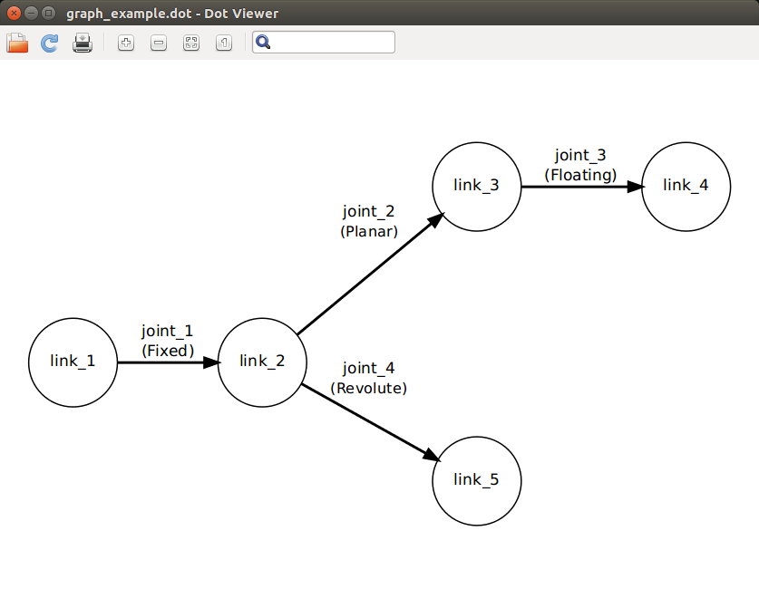The image size is (759, 608).
Task: Click the Open file folder icon
Action: [x=17, y=43]
